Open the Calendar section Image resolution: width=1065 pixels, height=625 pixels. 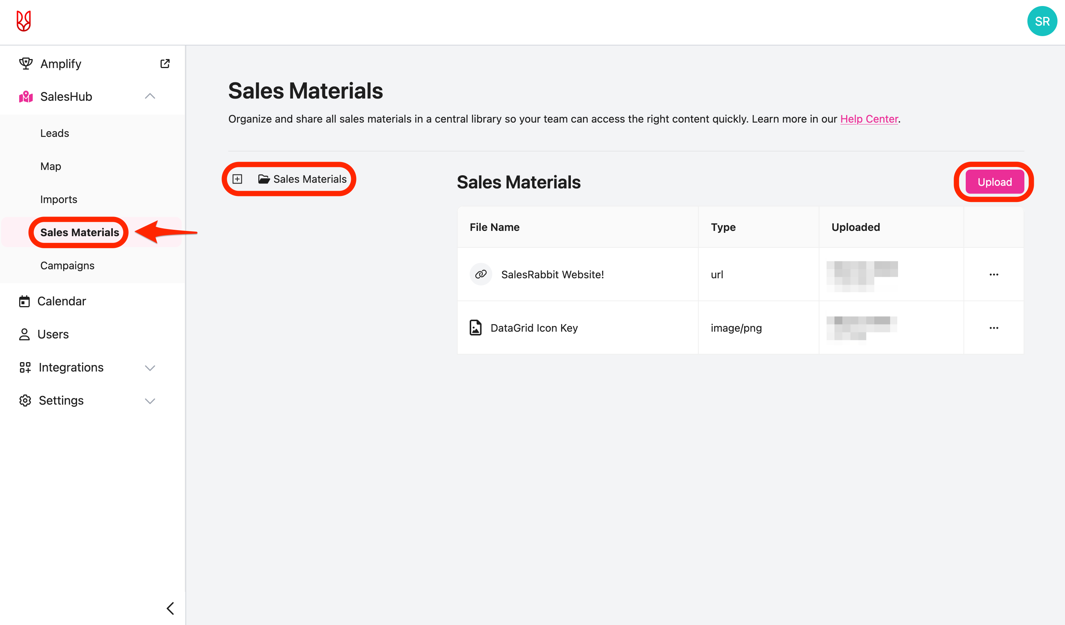[61, 301]
